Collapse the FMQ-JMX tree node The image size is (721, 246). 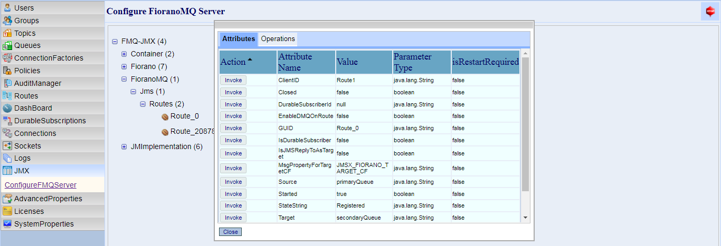point(115,41)
